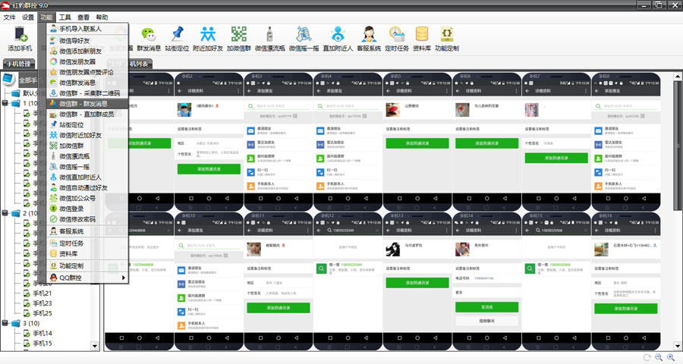Click the 站街定位 pin icon

(x=177, y=39)
